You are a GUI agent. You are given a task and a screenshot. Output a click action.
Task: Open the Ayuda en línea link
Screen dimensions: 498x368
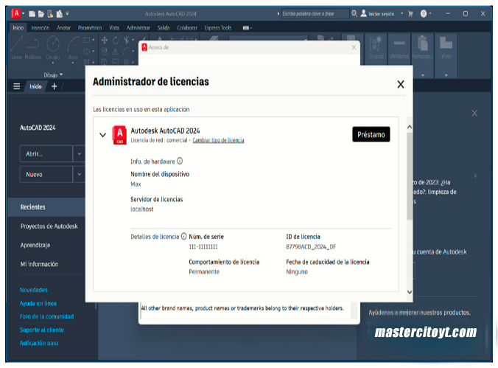click(38, 303)
